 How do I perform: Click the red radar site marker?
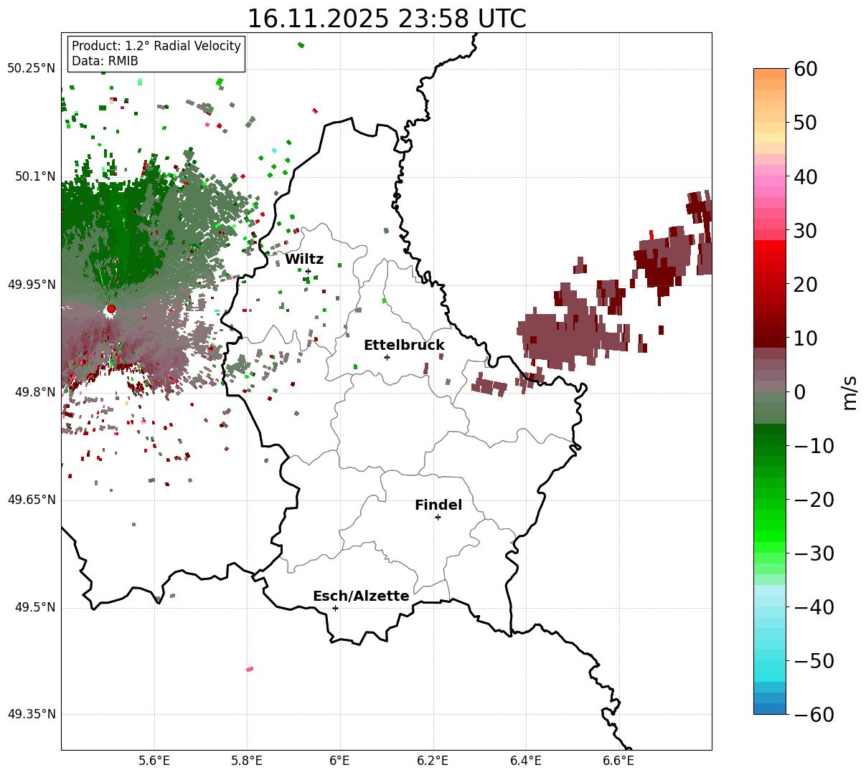click(x=111, y=309)
